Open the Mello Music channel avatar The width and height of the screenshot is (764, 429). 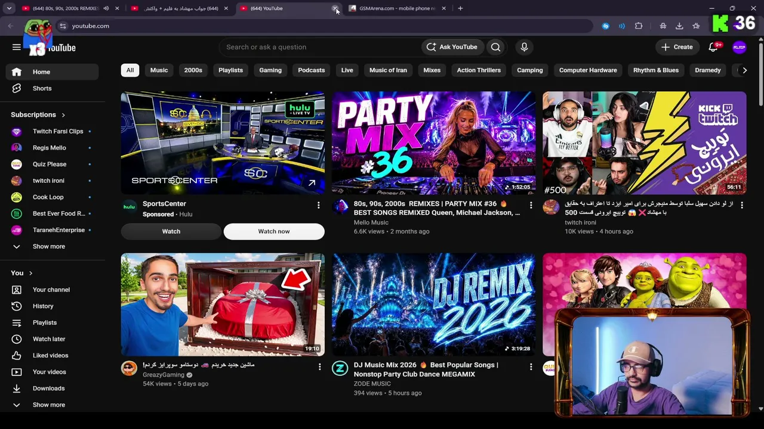(340, 207)
